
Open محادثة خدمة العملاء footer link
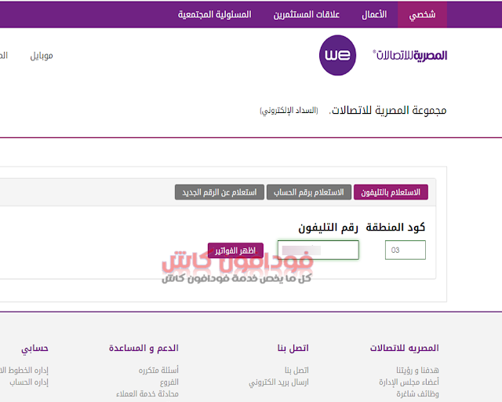[147, 393]
